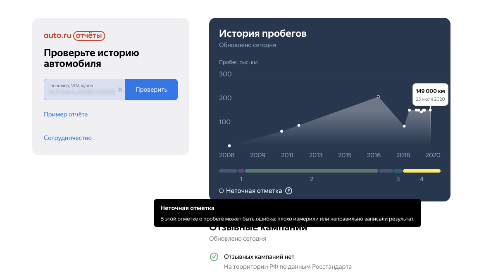Open the Сотрудничество link

[x=68, y=138]
